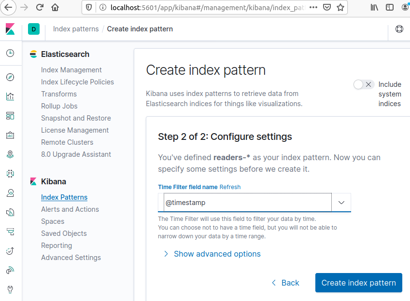Viewport: 410px width, 301px height.
Task: Click the Kibana logo in the header
Action: (11, 29)
